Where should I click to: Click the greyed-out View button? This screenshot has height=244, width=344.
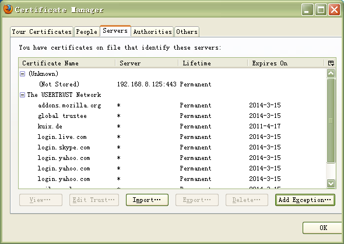41,200
